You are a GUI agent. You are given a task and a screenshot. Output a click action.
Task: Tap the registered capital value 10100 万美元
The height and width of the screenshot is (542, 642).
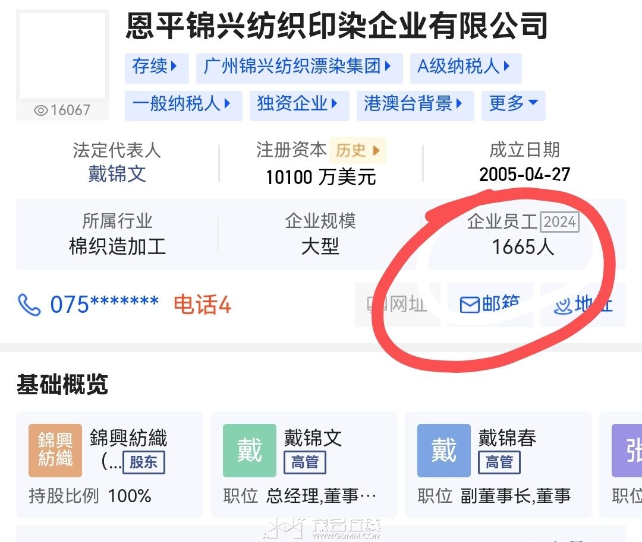[321, 178]
